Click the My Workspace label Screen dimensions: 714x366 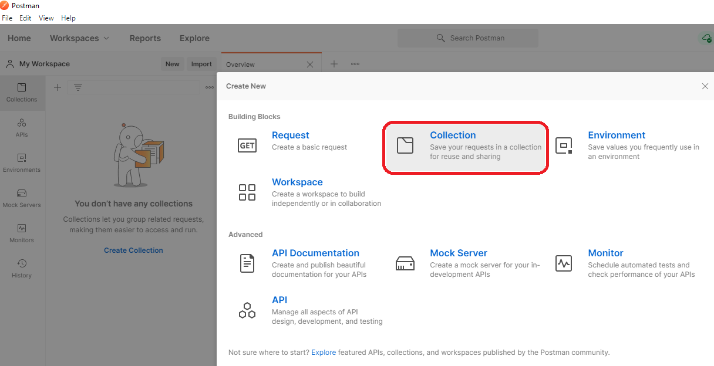pyautogui.click(x=45, y=64)
